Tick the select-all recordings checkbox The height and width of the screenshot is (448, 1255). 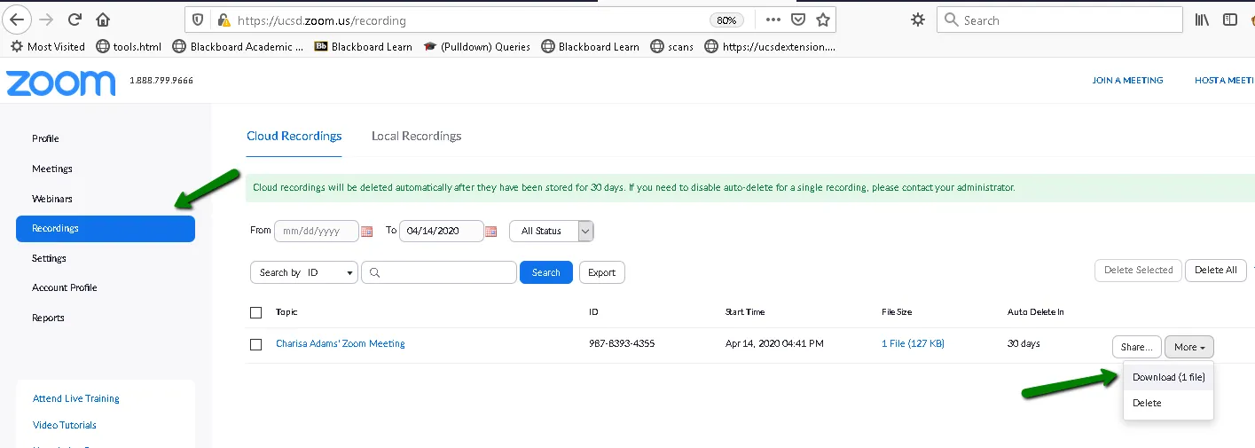click(x=256, y=312)
